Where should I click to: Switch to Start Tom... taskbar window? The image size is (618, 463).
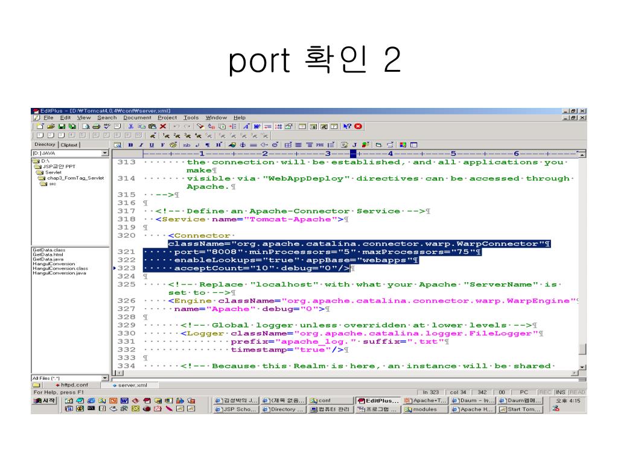pos(520,409)
